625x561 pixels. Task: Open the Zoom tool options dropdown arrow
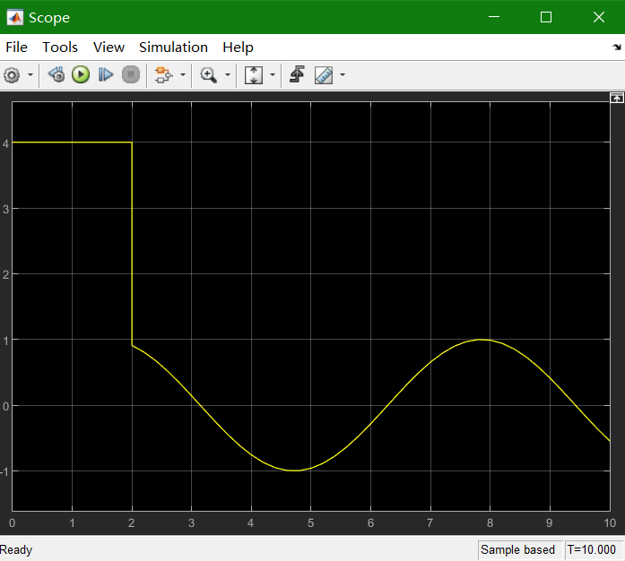(x=228, y=74)
